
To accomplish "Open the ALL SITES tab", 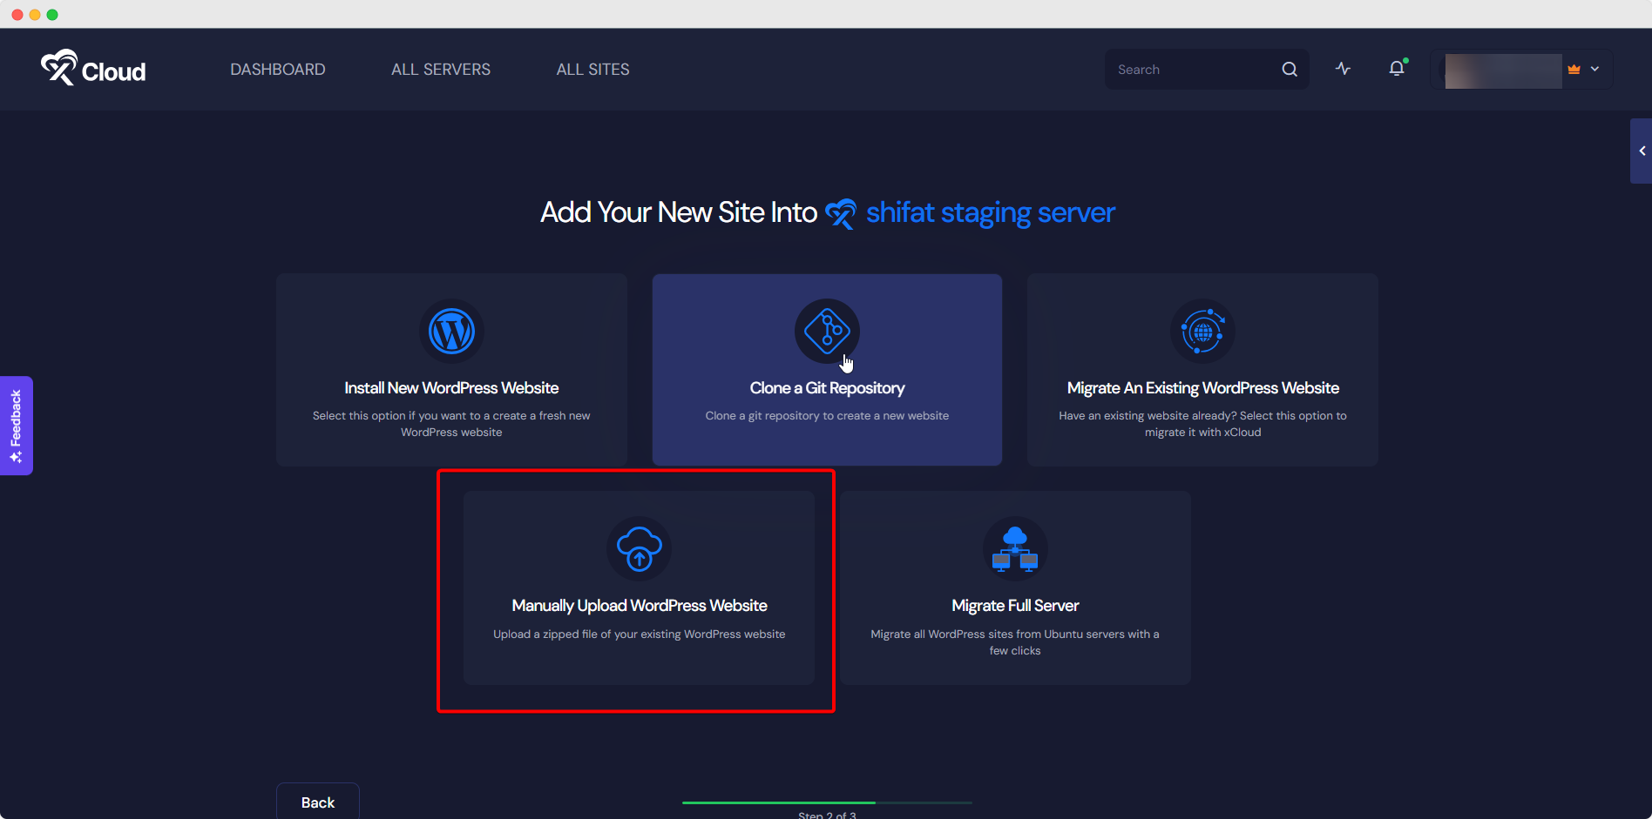I will pyautogui.click(x=592, y=69).
